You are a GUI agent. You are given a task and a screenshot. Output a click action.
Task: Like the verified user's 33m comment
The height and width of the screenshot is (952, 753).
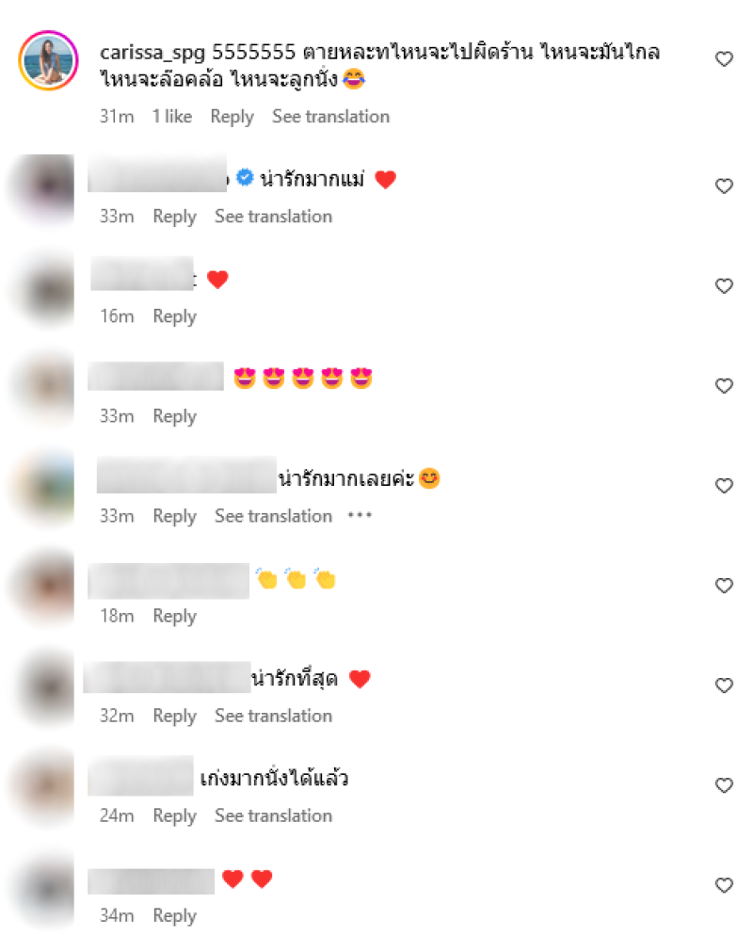(x=724, y=186)
